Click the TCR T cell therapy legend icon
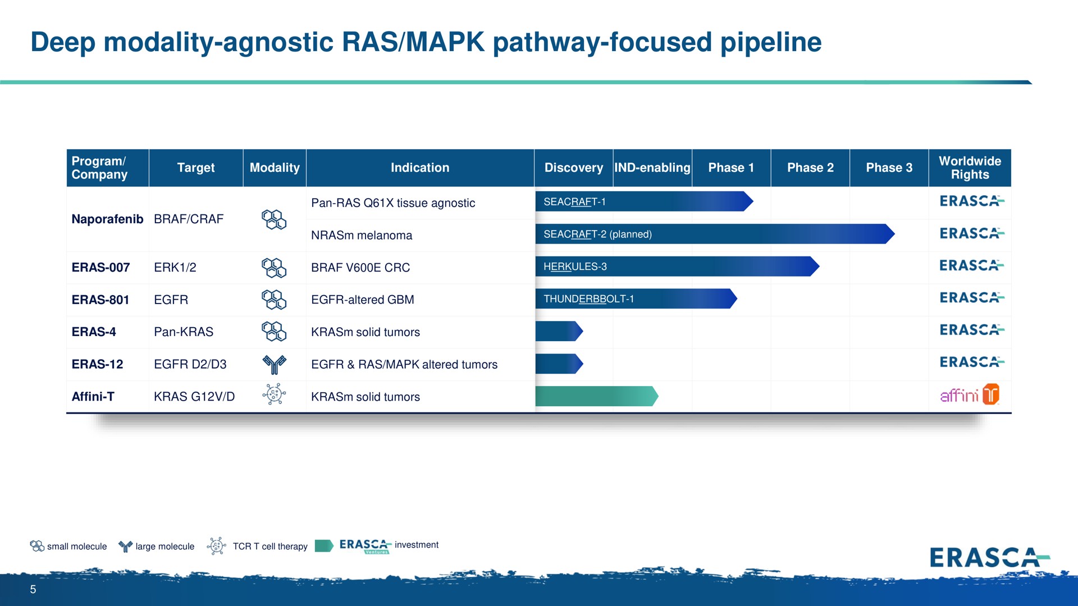The image size is (1078, 606). pos(216,546)
